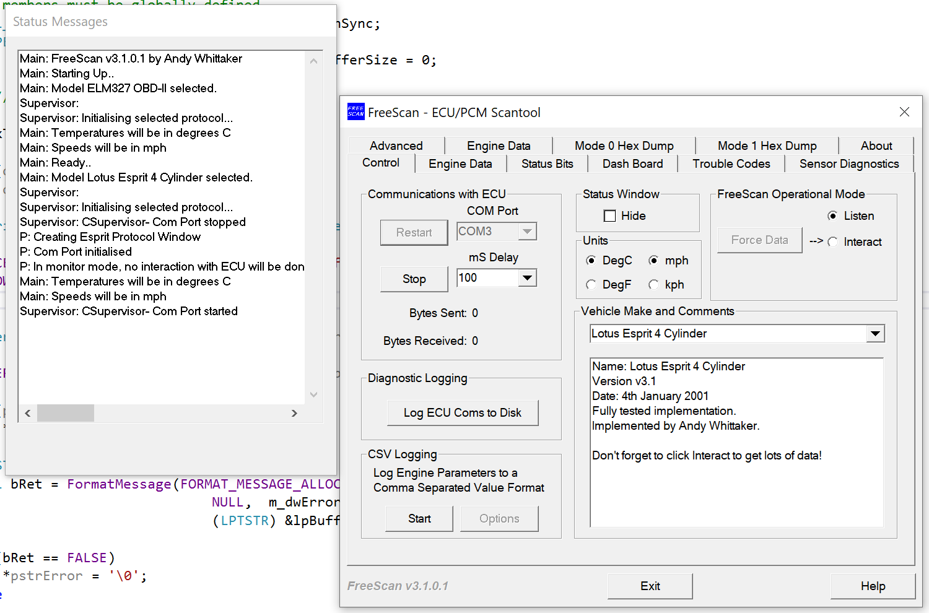Open the About tab
Screen dimensions: 929x613
point(876,146)
